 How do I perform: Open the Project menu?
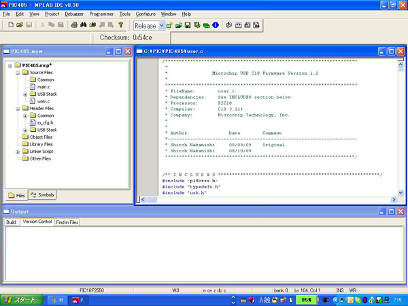[52, 14]
